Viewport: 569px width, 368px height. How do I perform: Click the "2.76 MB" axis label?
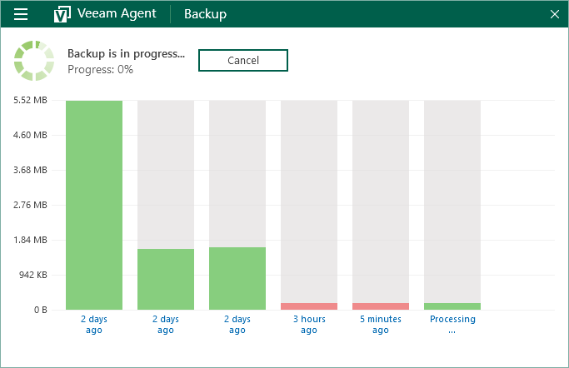(31, 205)
